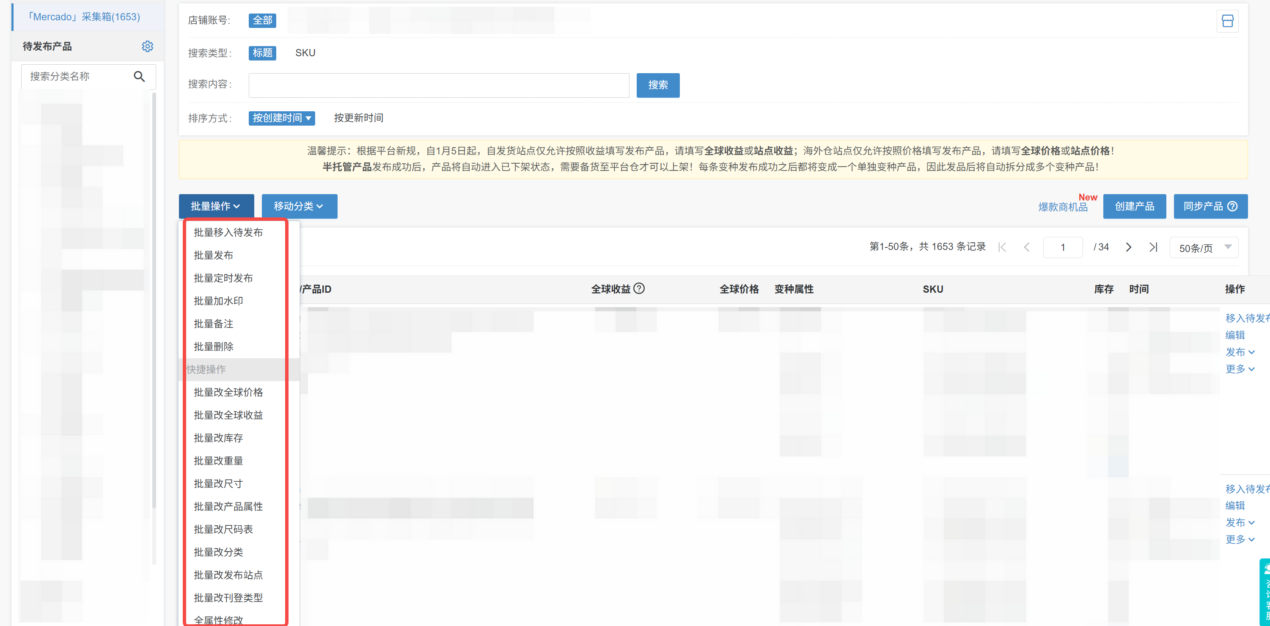Click the blue 搜索 button
This screenshot has width=1270, height=626.
click(658, 85)
